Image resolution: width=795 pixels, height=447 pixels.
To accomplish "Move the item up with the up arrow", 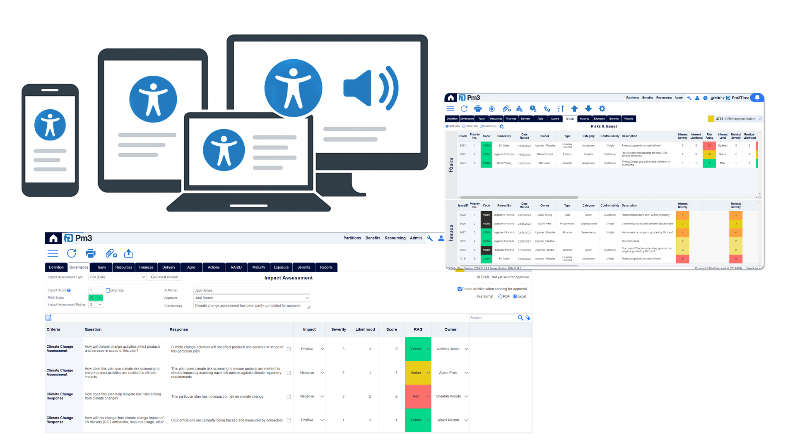I will tap(574, 108).
